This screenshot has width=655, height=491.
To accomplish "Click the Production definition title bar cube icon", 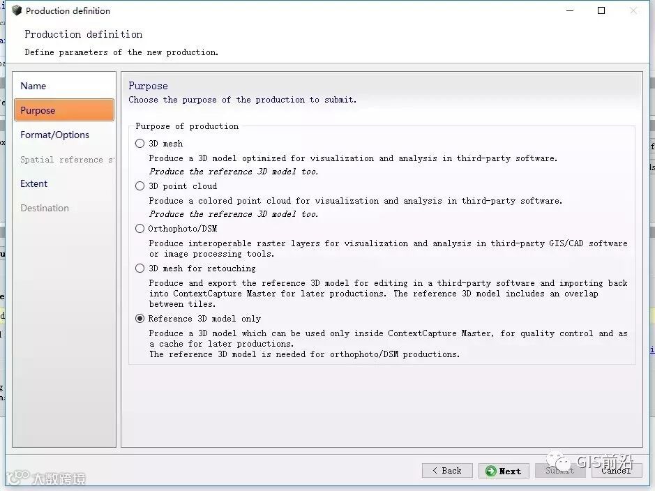I will point(17,10).
